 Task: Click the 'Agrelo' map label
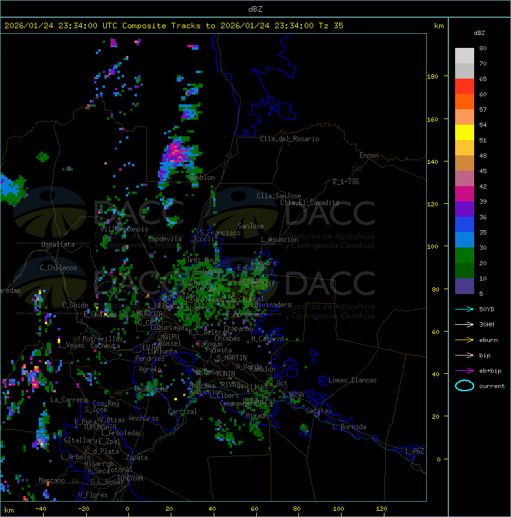(150, 369)
